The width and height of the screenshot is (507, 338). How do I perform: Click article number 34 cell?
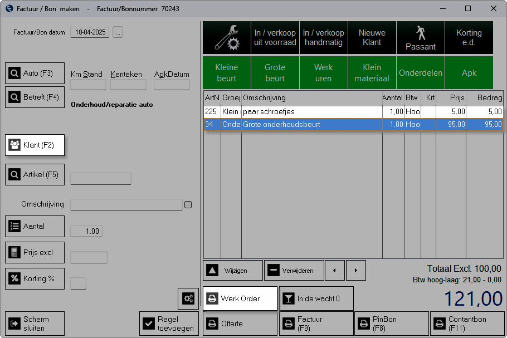pos(212,124)
